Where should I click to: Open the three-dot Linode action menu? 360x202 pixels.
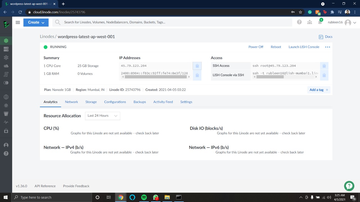pos(328,47)
